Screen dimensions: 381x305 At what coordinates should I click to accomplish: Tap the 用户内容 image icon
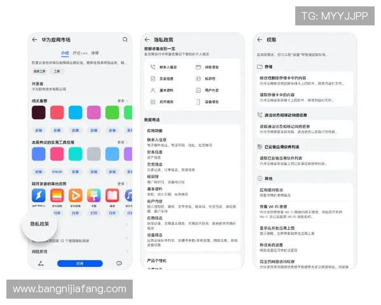198,90
